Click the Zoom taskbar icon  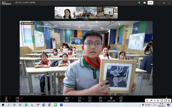pyautogui.click(x=61, y=105)
